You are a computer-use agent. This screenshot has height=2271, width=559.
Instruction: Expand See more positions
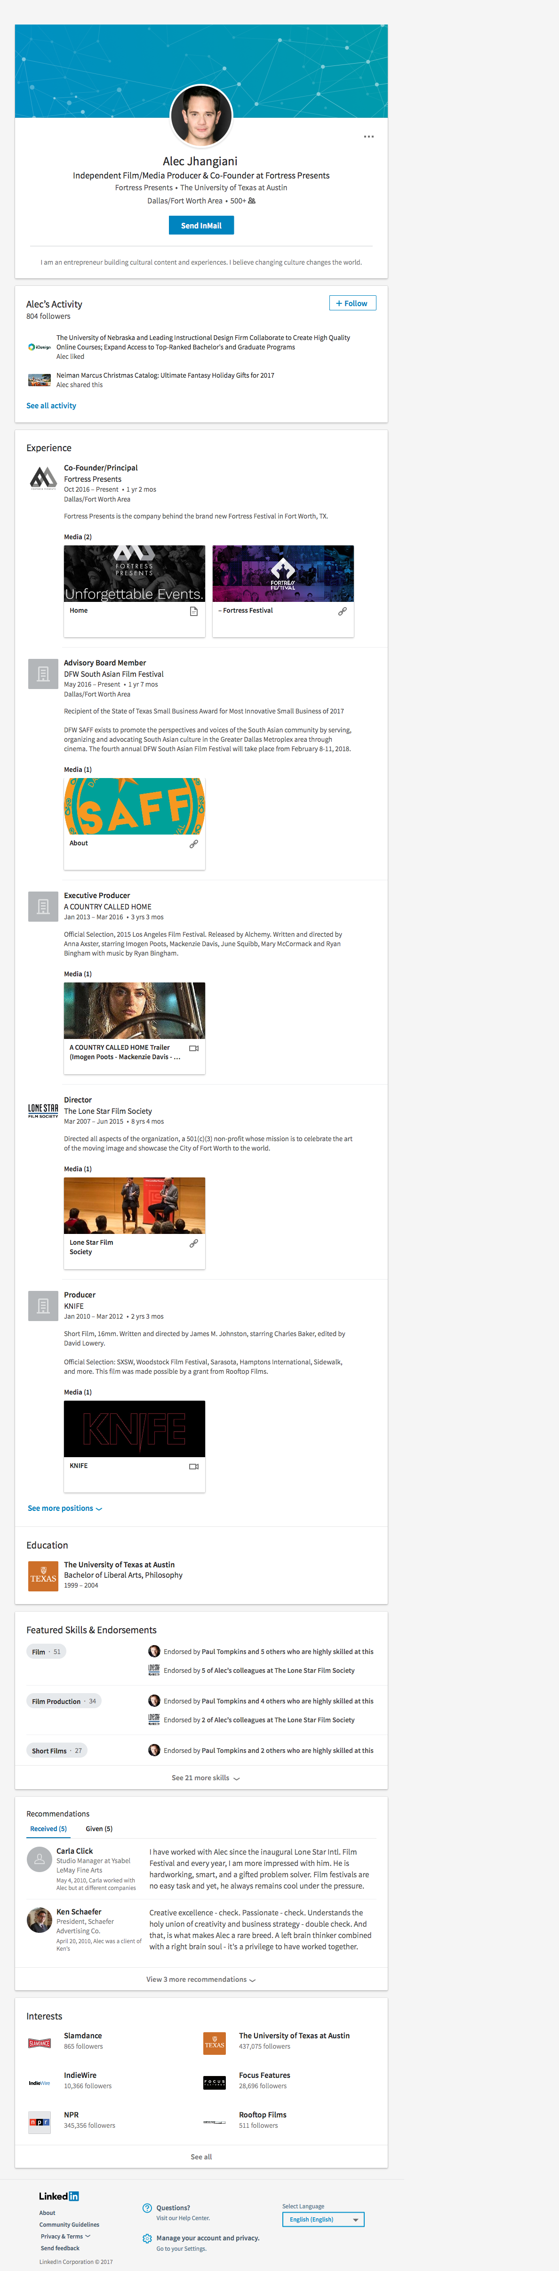click(x=64, y=1509)
